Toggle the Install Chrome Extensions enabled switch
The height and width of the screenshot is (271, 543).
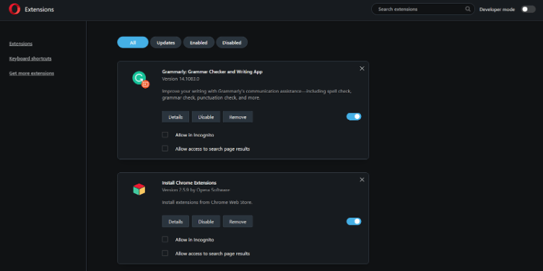click(x=354, y=221)
